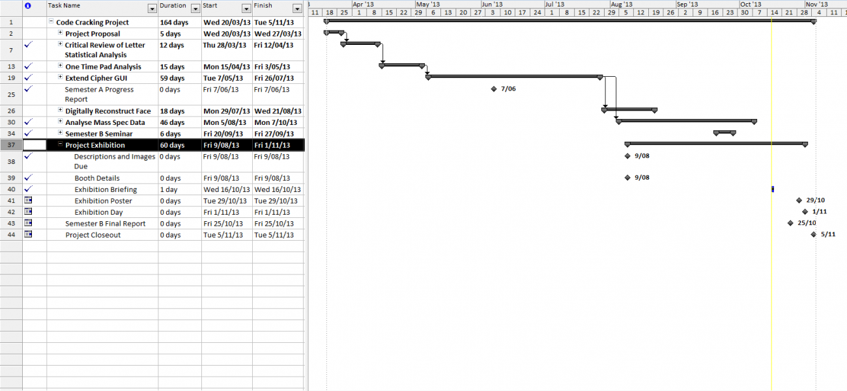The height and width of the screenshot is (391, 847).
Task: Select row number 44 header
Action: (11, 235)
